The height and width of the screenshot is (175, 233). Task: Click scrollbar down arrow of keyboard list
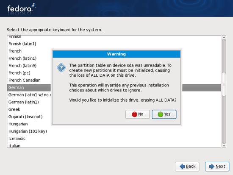[x=224, y=146]
